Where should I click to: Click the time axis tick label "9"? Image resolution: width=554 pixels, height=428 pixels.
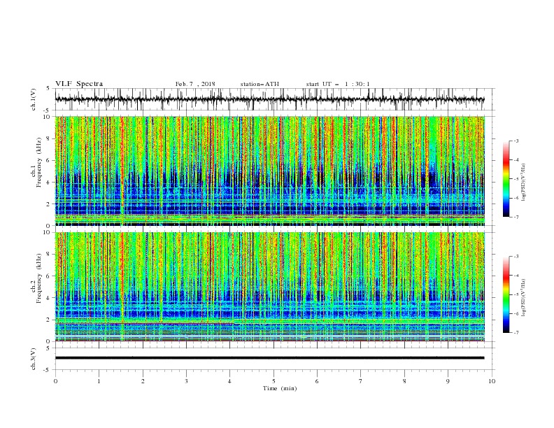tap(448, 381)
